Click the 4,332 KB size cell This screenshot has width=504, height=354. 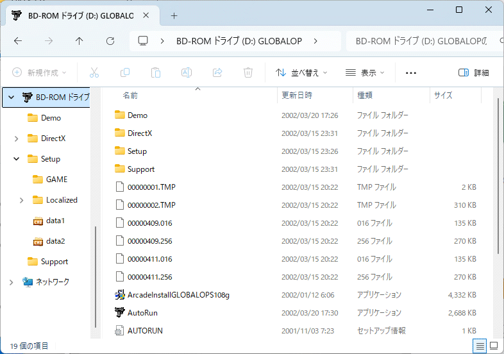click(462, 295)
